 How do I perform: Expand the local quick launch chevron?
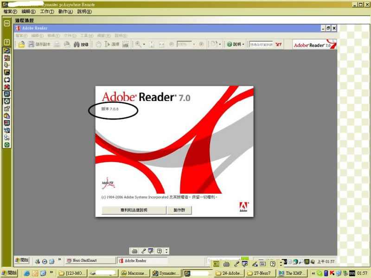point(51,272)
